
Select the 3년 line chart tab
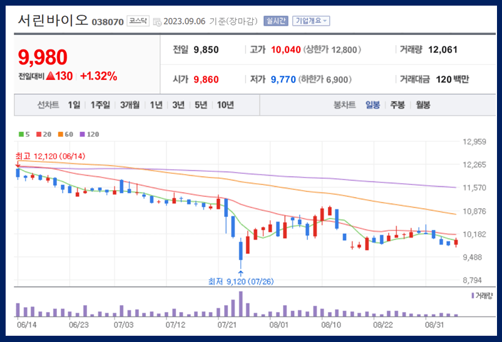coord(178,105)
